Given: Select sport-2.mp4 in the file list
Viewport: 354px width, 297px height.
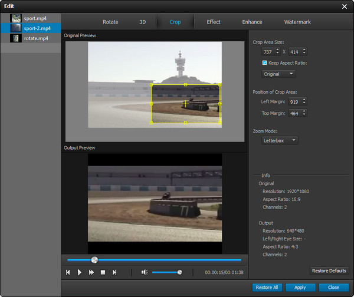Looking at the screenshot, I should coord(31,28).
